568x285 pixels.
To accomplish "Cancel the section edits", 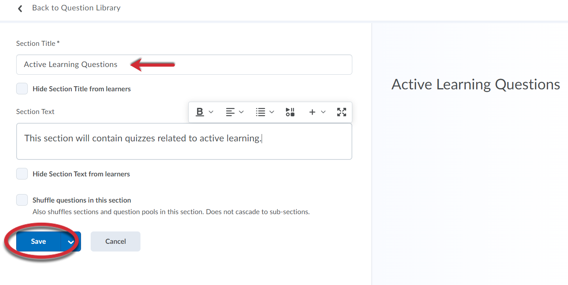I will (115, 241).
